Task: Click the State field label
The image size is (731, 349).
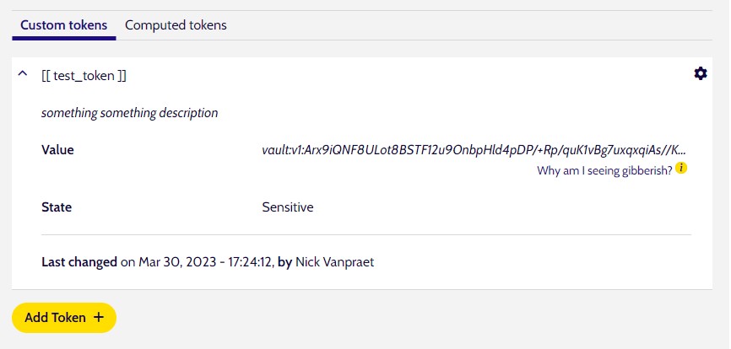Action: pos(57,207)
